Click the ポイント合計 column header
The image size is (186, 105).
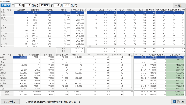pyautogui.click(x=140, y=54)
